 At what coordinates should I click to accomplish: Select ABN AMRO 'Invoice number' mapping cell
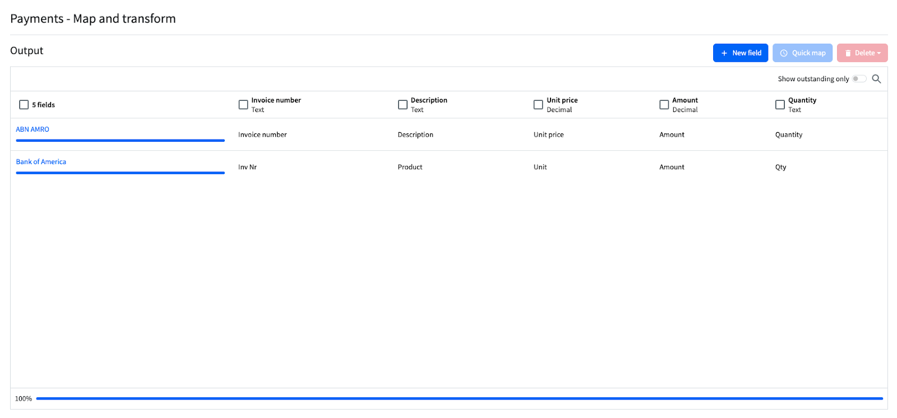[x=262, y=134]
